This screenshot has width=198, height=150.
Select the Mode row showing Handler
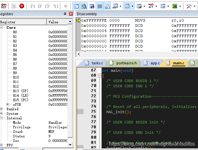coord(34,123)
